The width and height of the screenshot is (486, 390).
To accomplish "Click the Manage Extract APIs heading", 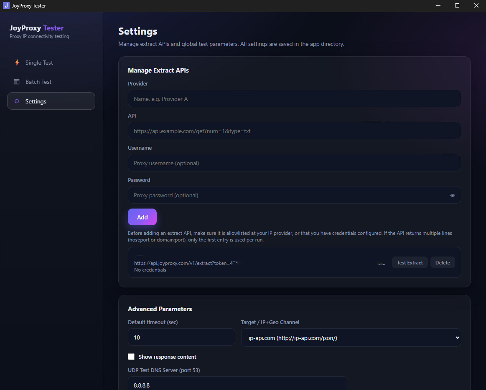I will 158,70.
